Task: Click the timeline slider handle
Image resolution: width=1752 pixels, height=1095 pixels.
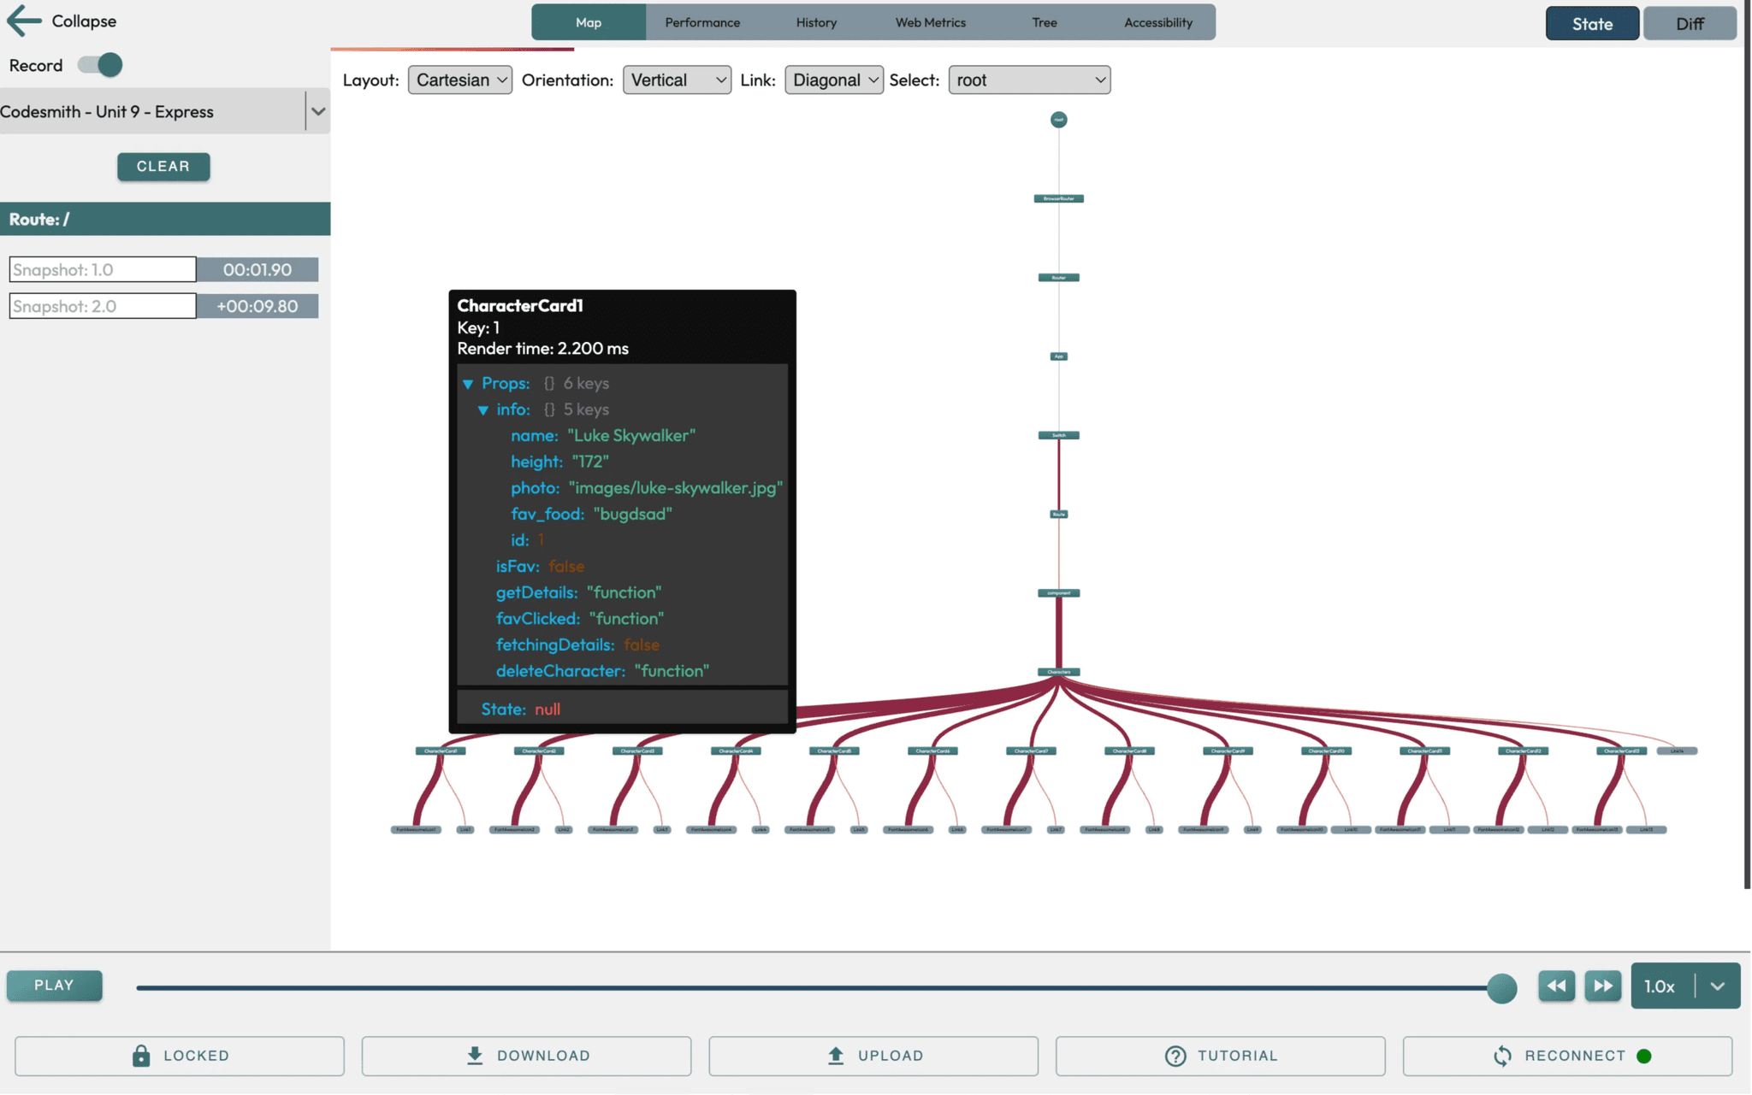Action: coord(1501,988)
